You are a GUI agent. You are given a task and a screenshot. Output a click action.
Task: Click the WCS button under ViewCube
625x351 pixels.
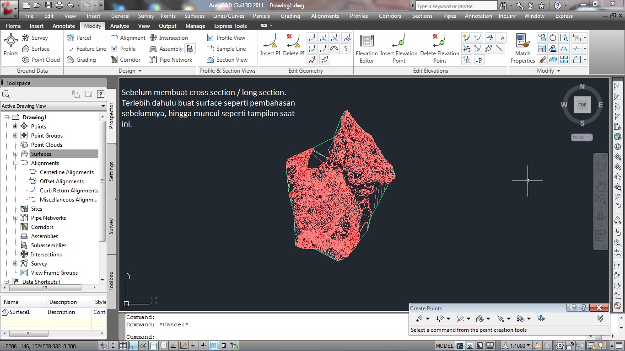click(582, 138)
